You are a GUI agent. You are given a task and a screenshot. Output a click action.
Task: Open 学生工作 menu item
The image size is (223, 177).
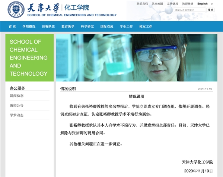pos(126,26)
